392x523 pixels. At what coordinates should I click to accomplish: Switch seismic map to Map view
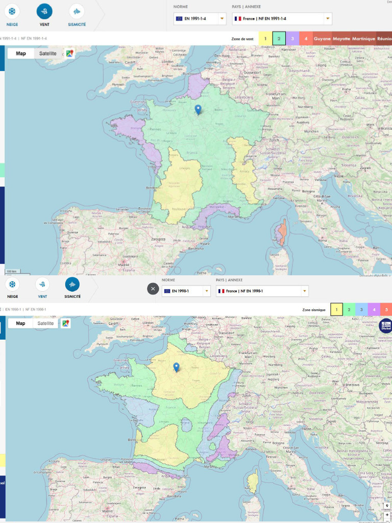click(x=20, y=323)
